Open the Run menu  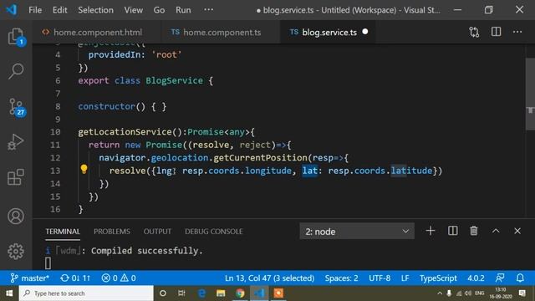point(183,10)
